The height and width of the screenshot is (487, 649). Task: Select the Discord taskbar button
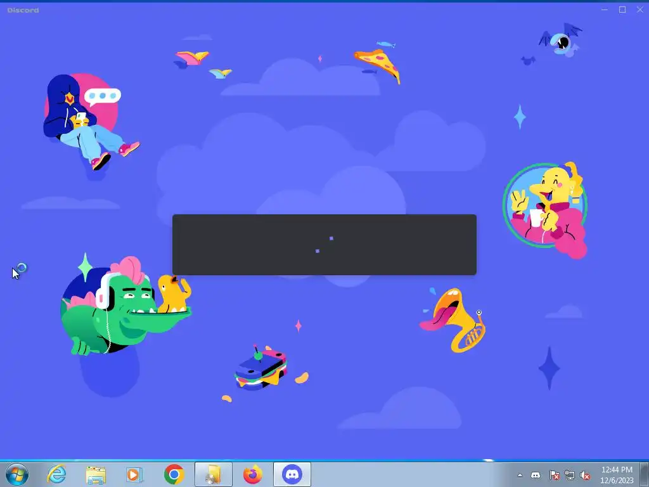tap(292, 474)
